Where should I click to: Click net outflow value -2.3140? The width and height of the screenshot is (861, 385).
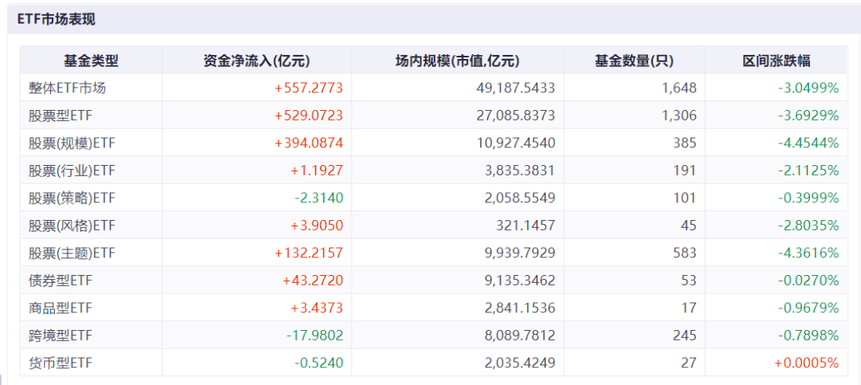pyautogui.click(x=318, y=198)
